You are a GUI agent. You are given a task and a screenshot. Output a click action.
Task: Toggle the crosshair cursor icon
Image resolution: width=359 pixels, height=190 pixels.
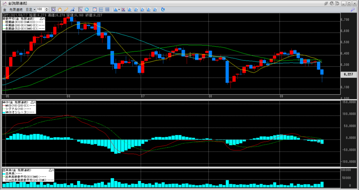[80, 9]
